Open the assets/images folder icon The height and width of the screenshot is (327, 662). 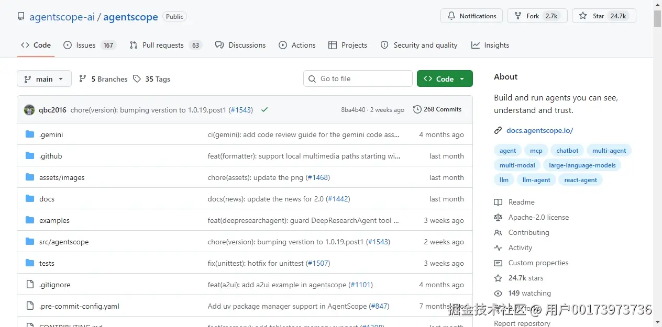(30, 177)
